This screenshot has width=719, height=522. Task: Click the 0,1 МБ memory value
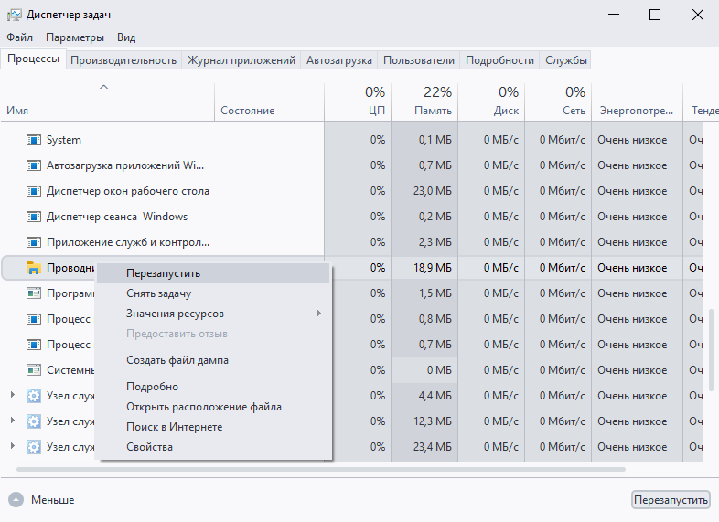435,140
